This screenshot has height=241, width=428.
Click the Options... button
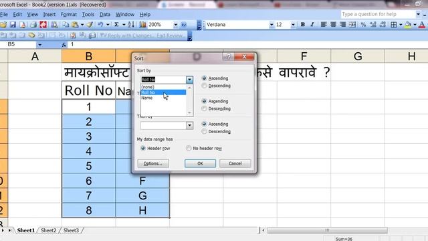point(153,163)
